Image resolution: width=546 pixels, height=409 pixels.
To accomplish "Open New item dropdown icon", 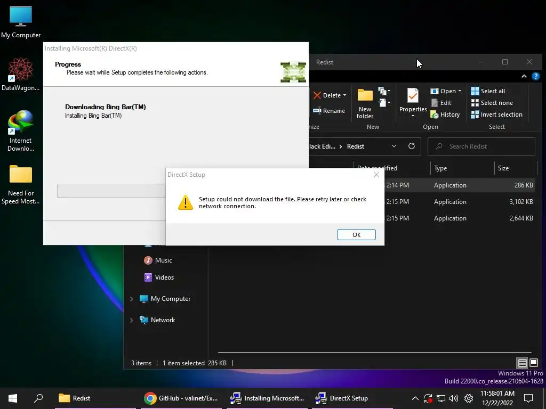I will coord(384,91).
